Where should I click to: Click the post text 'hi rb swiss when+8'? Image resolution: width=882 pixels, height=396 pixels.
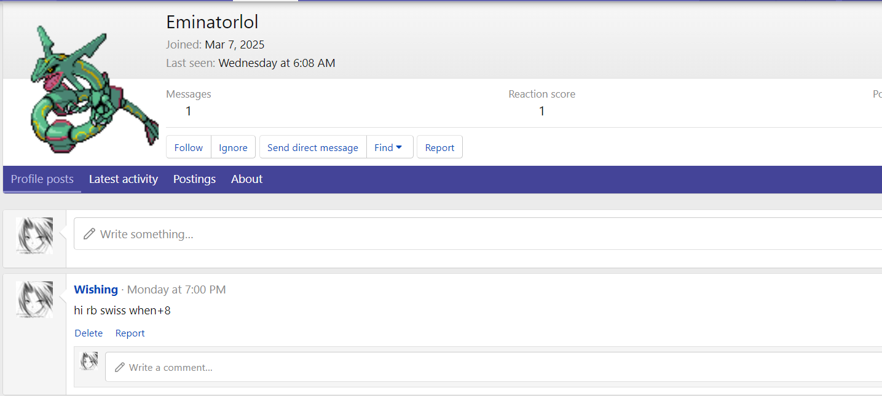pos(122,311)
